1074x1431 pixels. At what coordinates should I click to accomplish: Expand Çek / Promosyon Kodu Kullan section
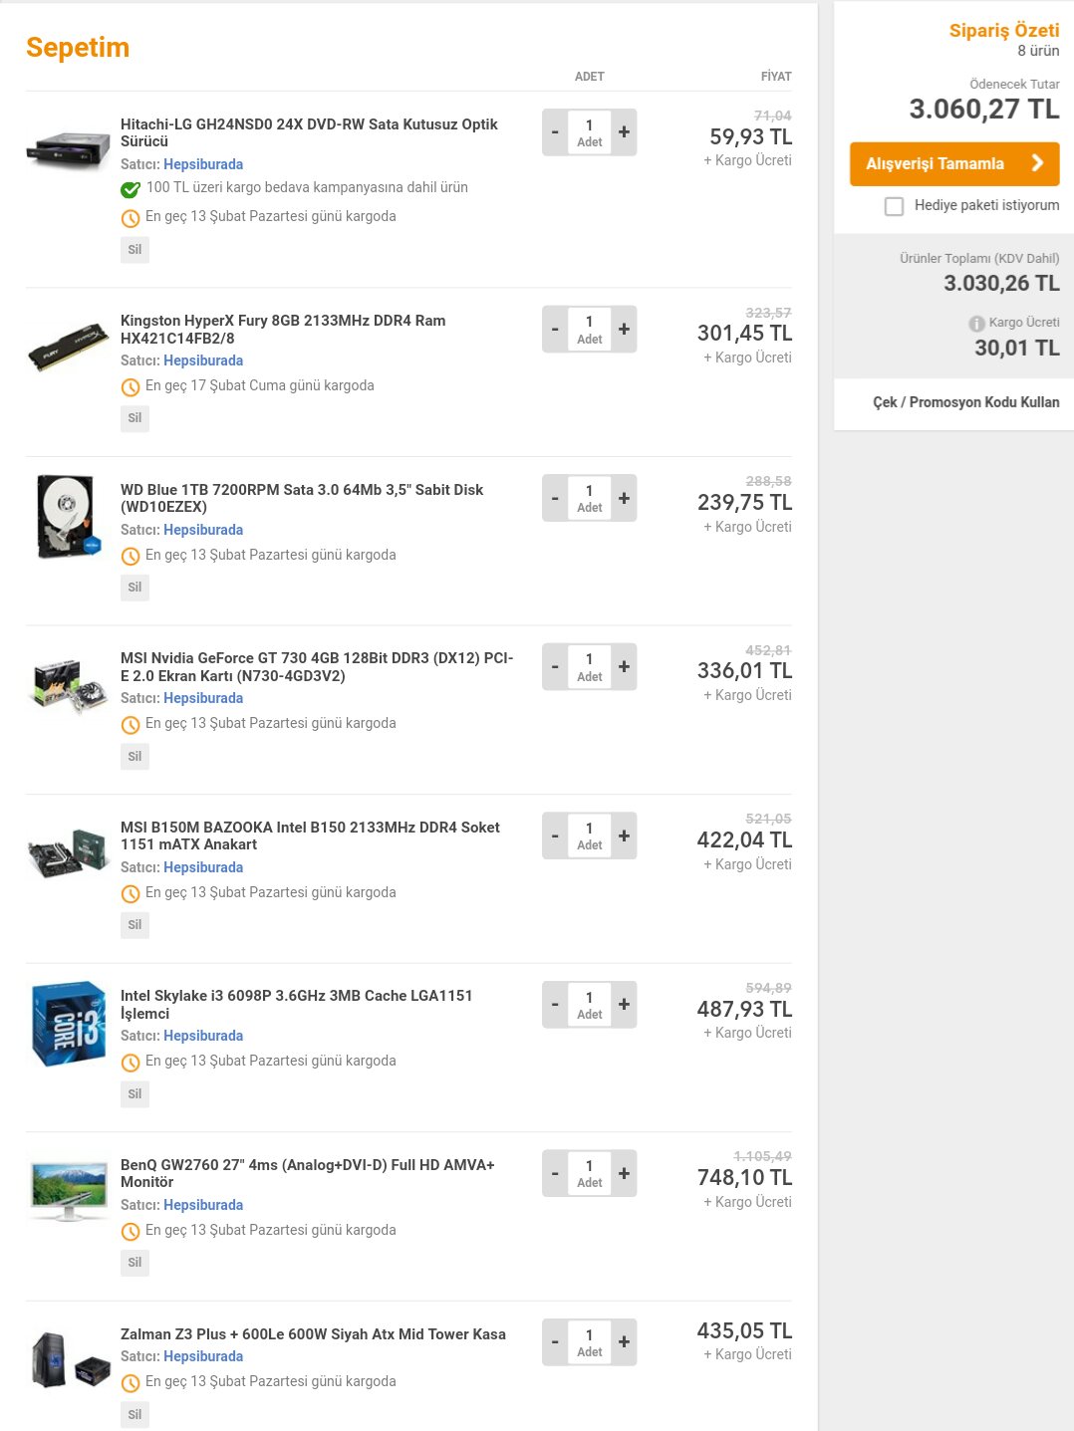point(965,402)
